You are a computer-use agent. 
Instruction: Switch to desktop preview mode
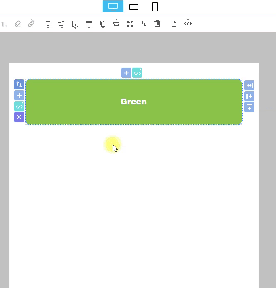pos(113,7)
